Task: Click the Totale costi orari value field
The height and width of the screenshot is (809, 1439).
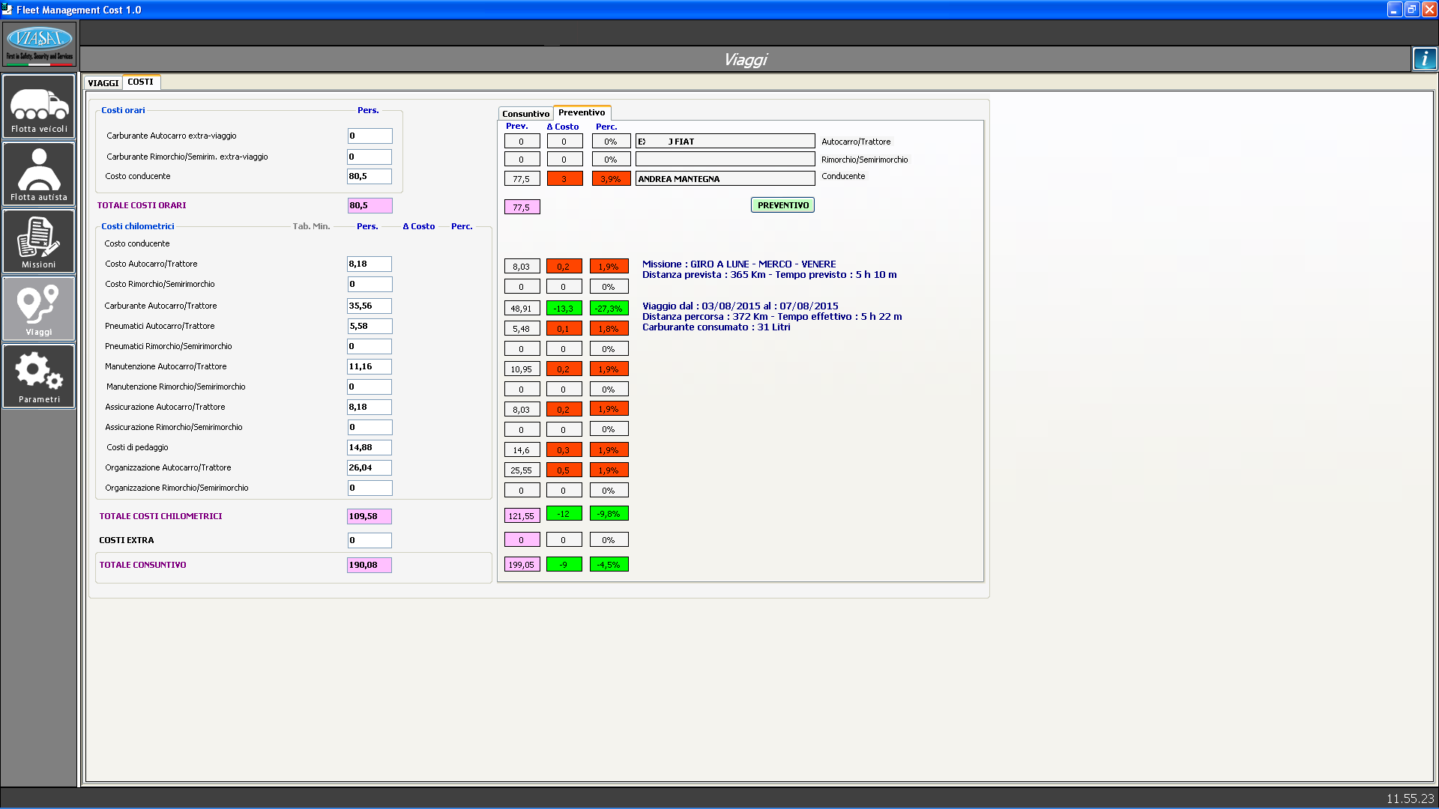Action: 369,205
